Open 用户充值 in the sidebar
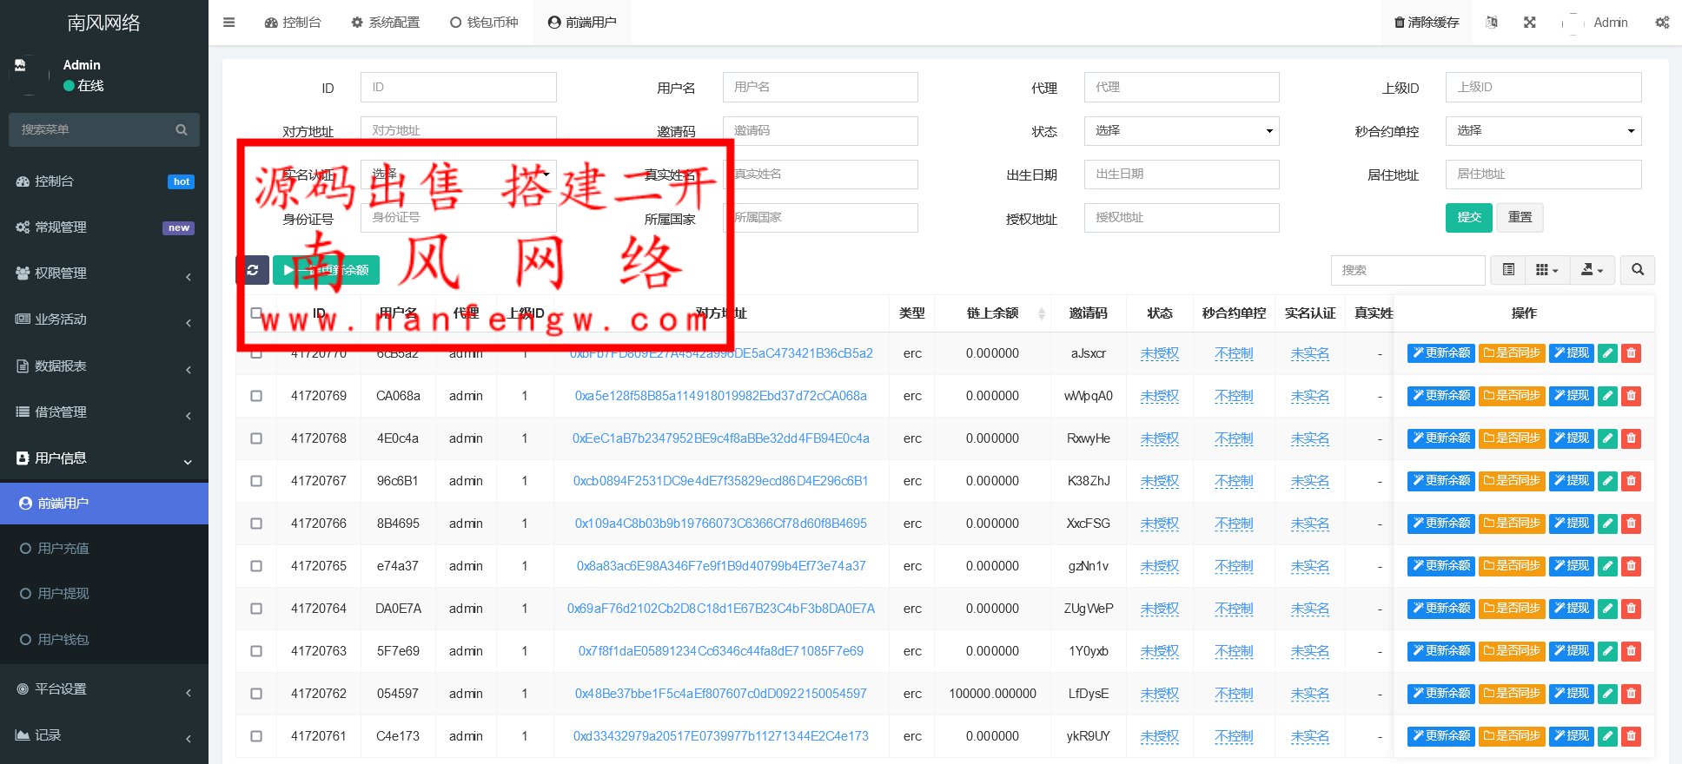The width and height of the screenshot is (1682, 764). pyautogui.click(x=63, y=549)
